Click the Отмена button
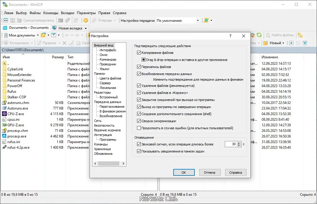Viewport: 317px width, 204px height. pos(209,173)
